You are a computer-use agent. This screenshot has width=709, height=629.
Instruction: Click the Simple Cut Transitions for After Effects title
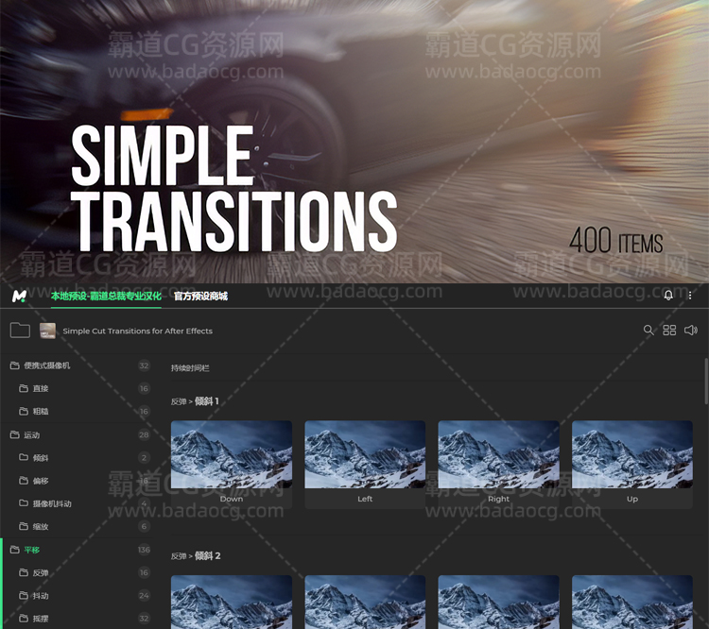[137, 331]
